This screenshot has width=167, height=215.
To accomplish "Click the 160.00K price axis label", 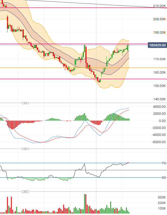I will [159, 72].
